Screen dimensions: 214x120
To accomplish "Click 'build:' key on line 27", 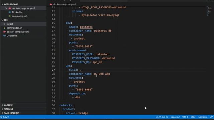I will pos(74,70).
